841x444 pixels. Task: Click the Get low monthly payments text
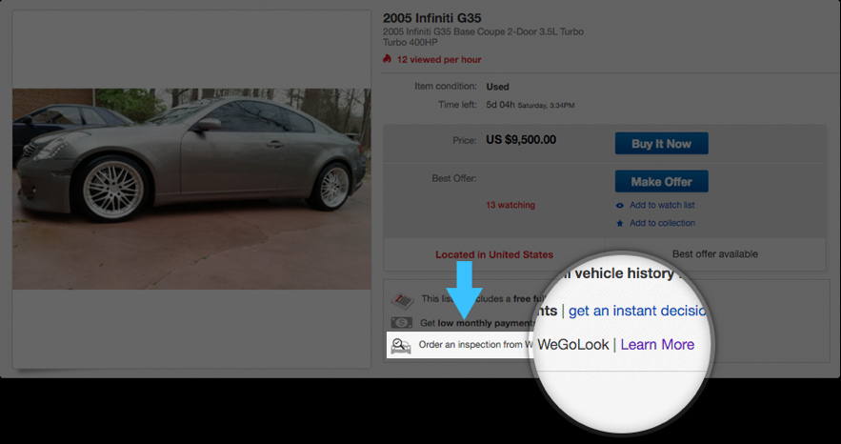coord(477,323)
